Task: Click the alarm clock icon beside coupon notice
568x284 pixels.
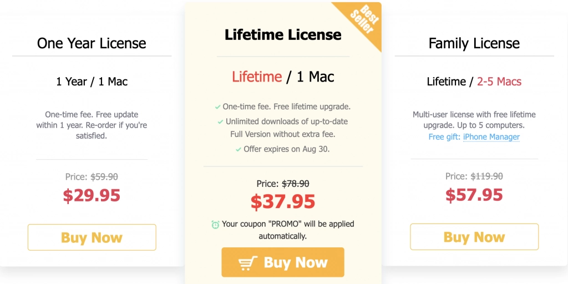Action: (215, 225)
